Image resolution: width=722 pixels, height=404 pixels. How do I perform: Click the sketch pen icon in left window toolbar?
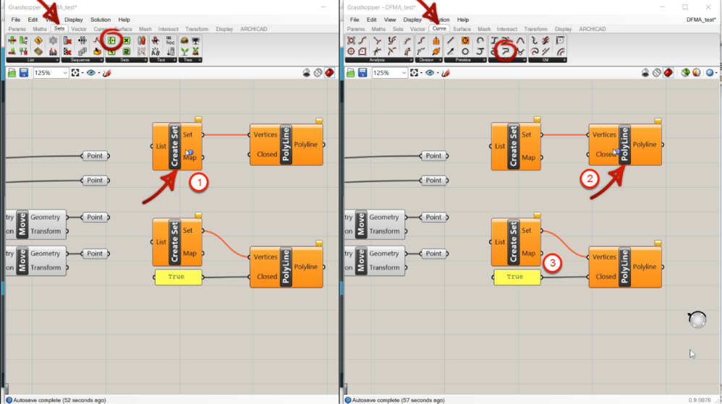point(107,73)
